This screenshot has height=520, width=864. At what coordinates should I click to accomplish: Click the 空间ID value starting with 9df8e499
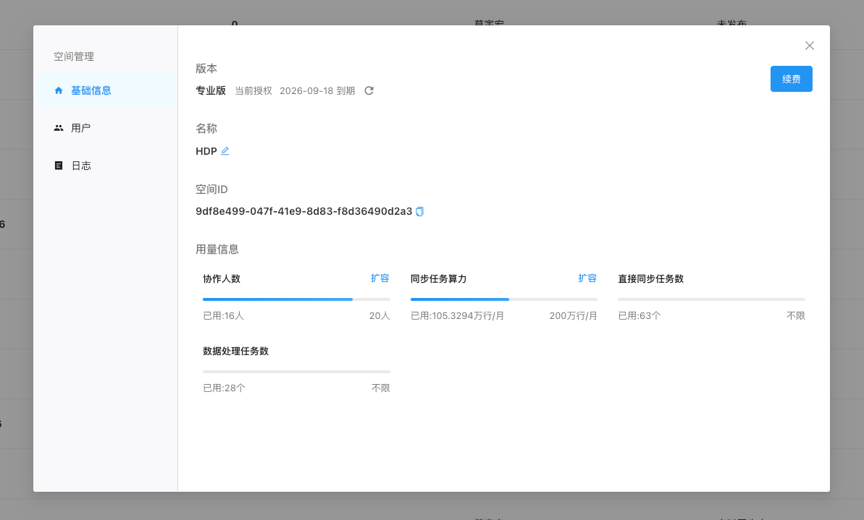[303, 212]
